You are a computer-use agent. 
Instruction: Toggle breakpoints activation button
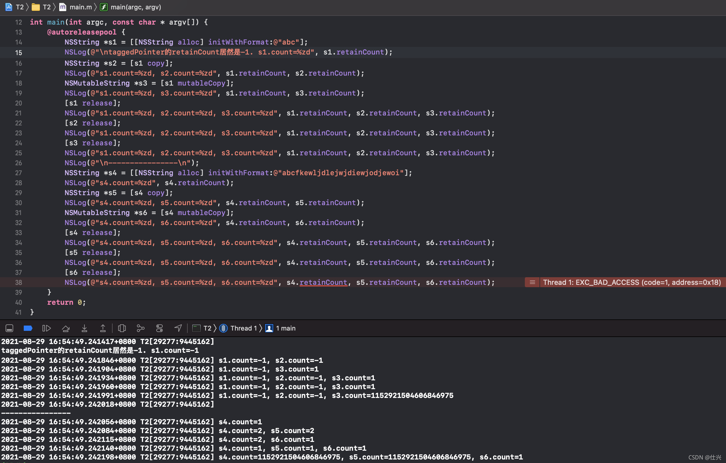[x=28, y=328]
